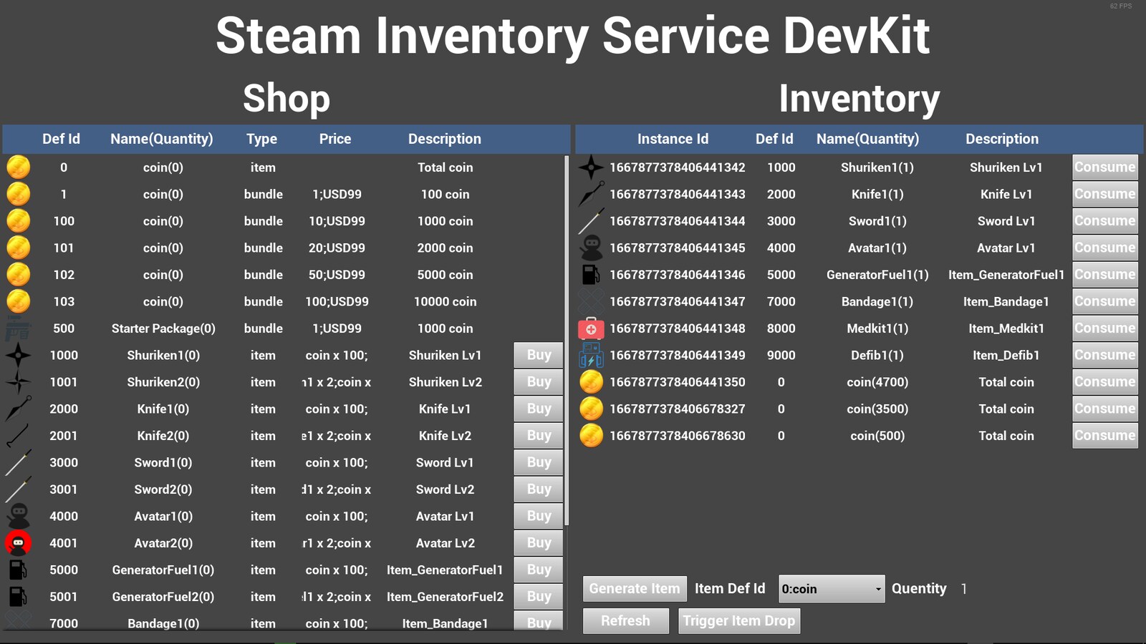The image size is (1146, 644).
Task: Click the Shuriken1 icon in the Shop
Action: click(18, 355)
